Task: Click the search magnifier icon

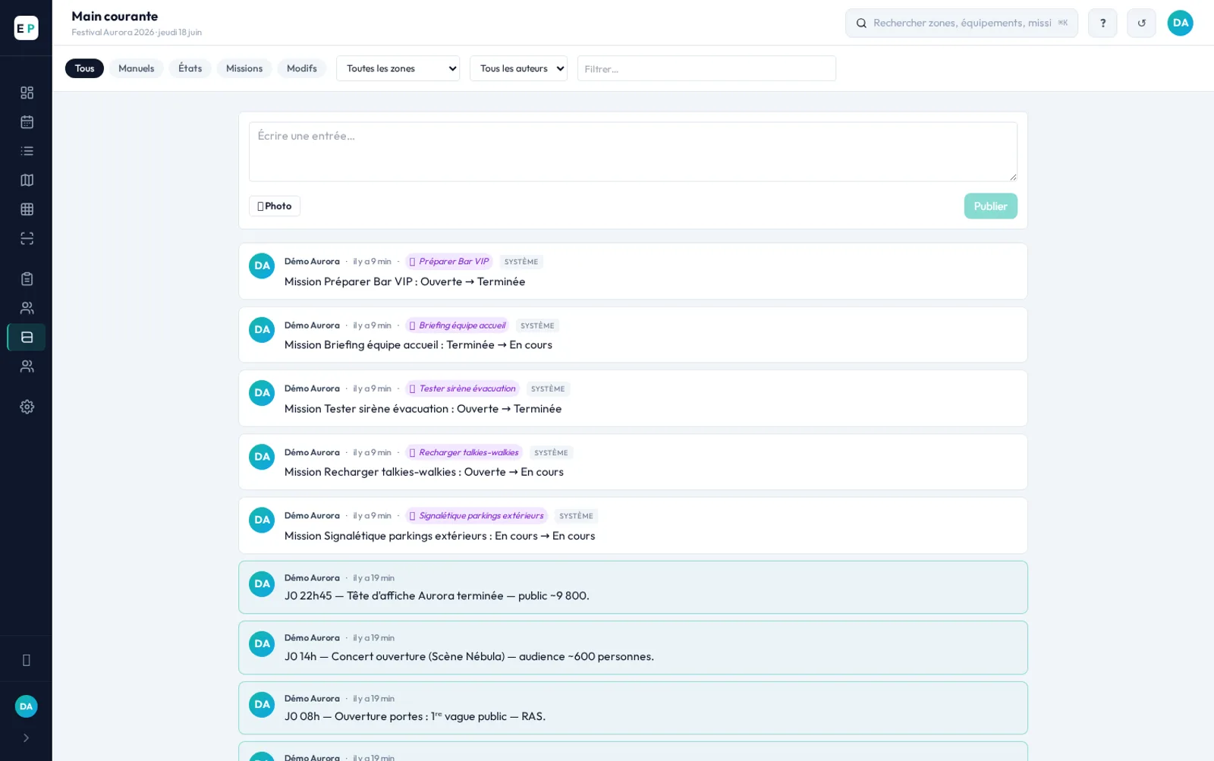Action: [x=861, y=24]
